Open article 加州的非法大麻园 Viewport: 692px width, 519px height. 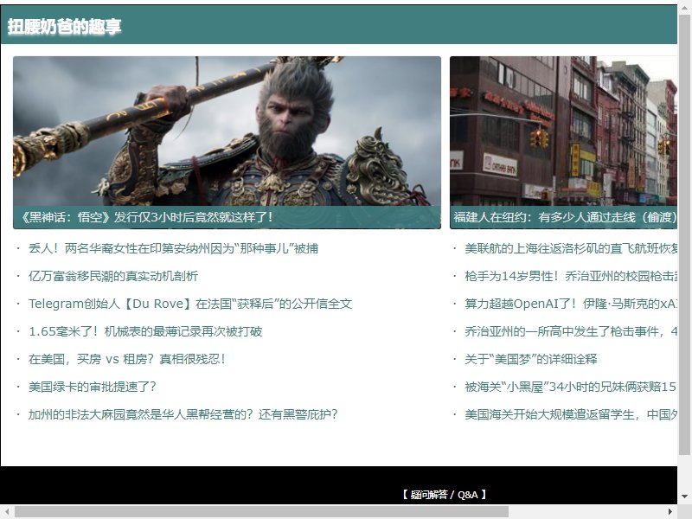183,414
